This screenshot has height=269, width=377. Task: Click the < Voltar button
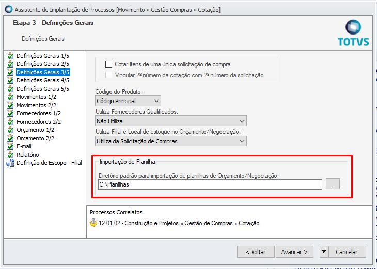256,251
